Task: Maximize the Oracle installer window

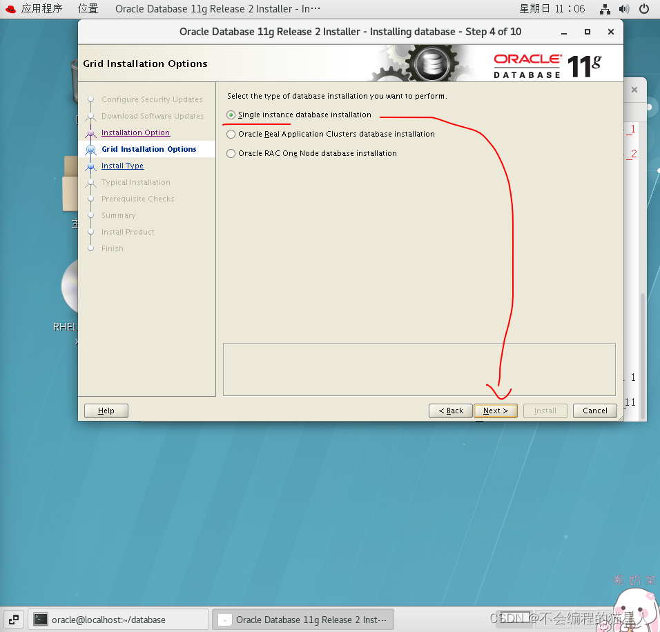Action: [588, 32]
